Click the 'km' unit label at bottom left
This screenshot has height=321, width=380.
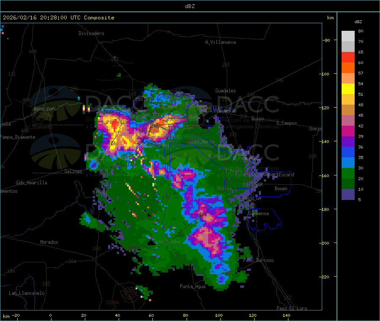pyautogui.click(x=6, y=316)
